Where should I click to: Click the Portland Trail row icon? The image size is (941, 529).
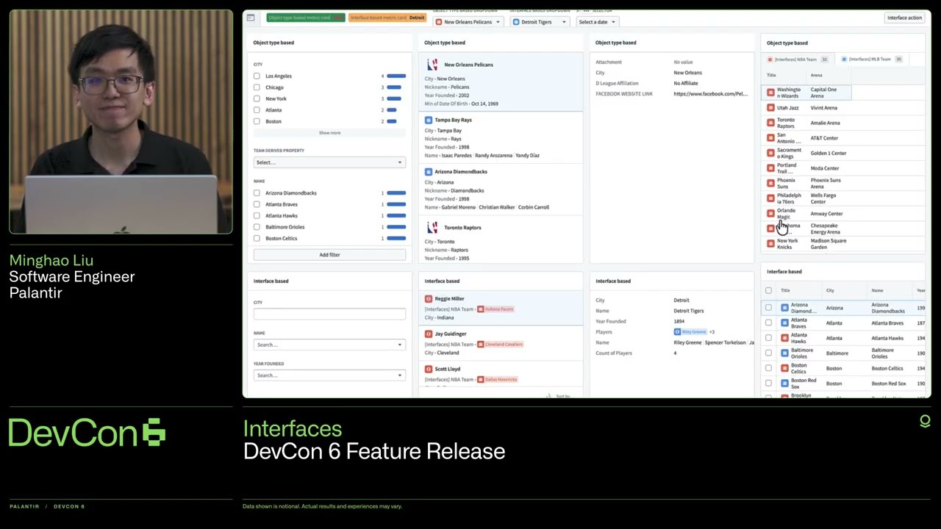[770, 168]
